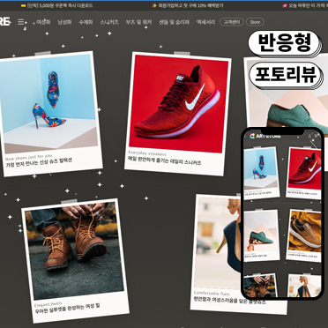This screenshot has height=328, width=328.
Task: Open the 회원가입하고 첫 구매 10% 혜택받기 banner link
Action: point(188,5)
